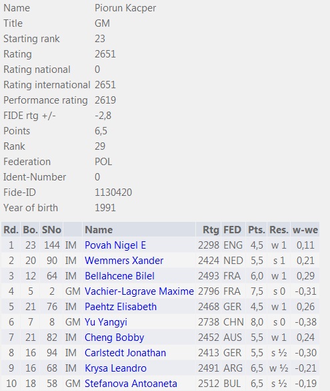The width and height of the screenshot is (330, 391).
Task: Open Krysa Leandro player link
Action: pos(115,368)
